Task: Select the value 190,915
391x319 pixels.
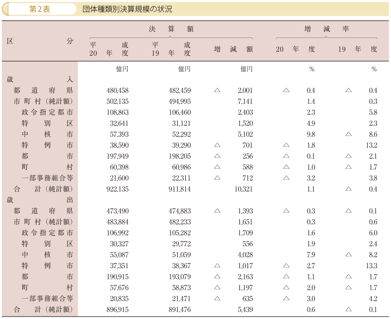Action: [117, 277]
